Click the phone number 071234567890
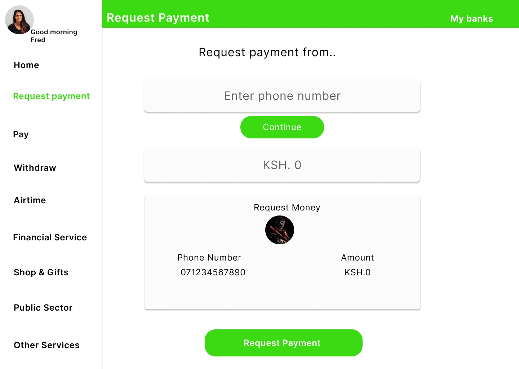 pyautogui.click(x=213, y=272)
